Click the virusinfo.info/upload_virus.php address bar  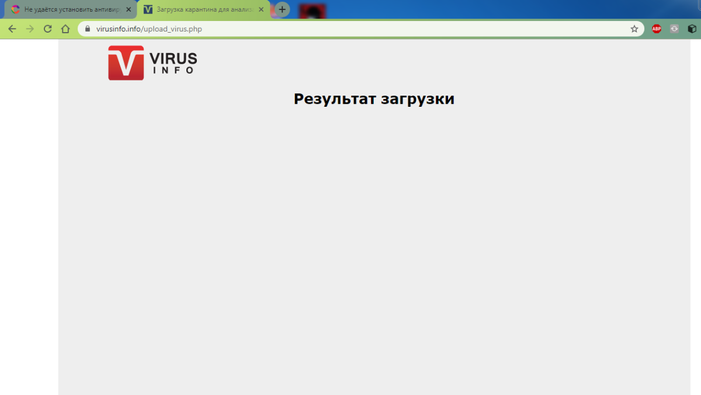[x=360, y=29]
